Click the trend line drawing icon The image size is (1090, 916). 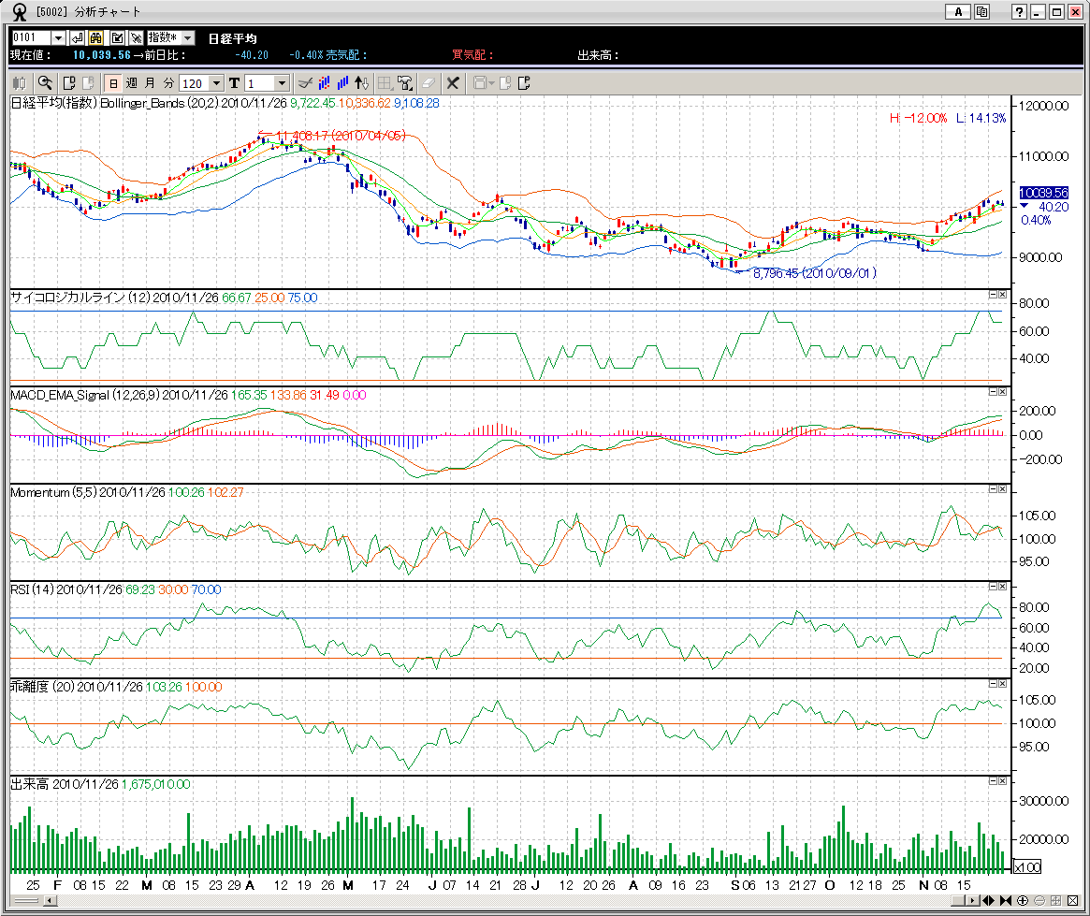pyautogui.click(x=304, y=83)
